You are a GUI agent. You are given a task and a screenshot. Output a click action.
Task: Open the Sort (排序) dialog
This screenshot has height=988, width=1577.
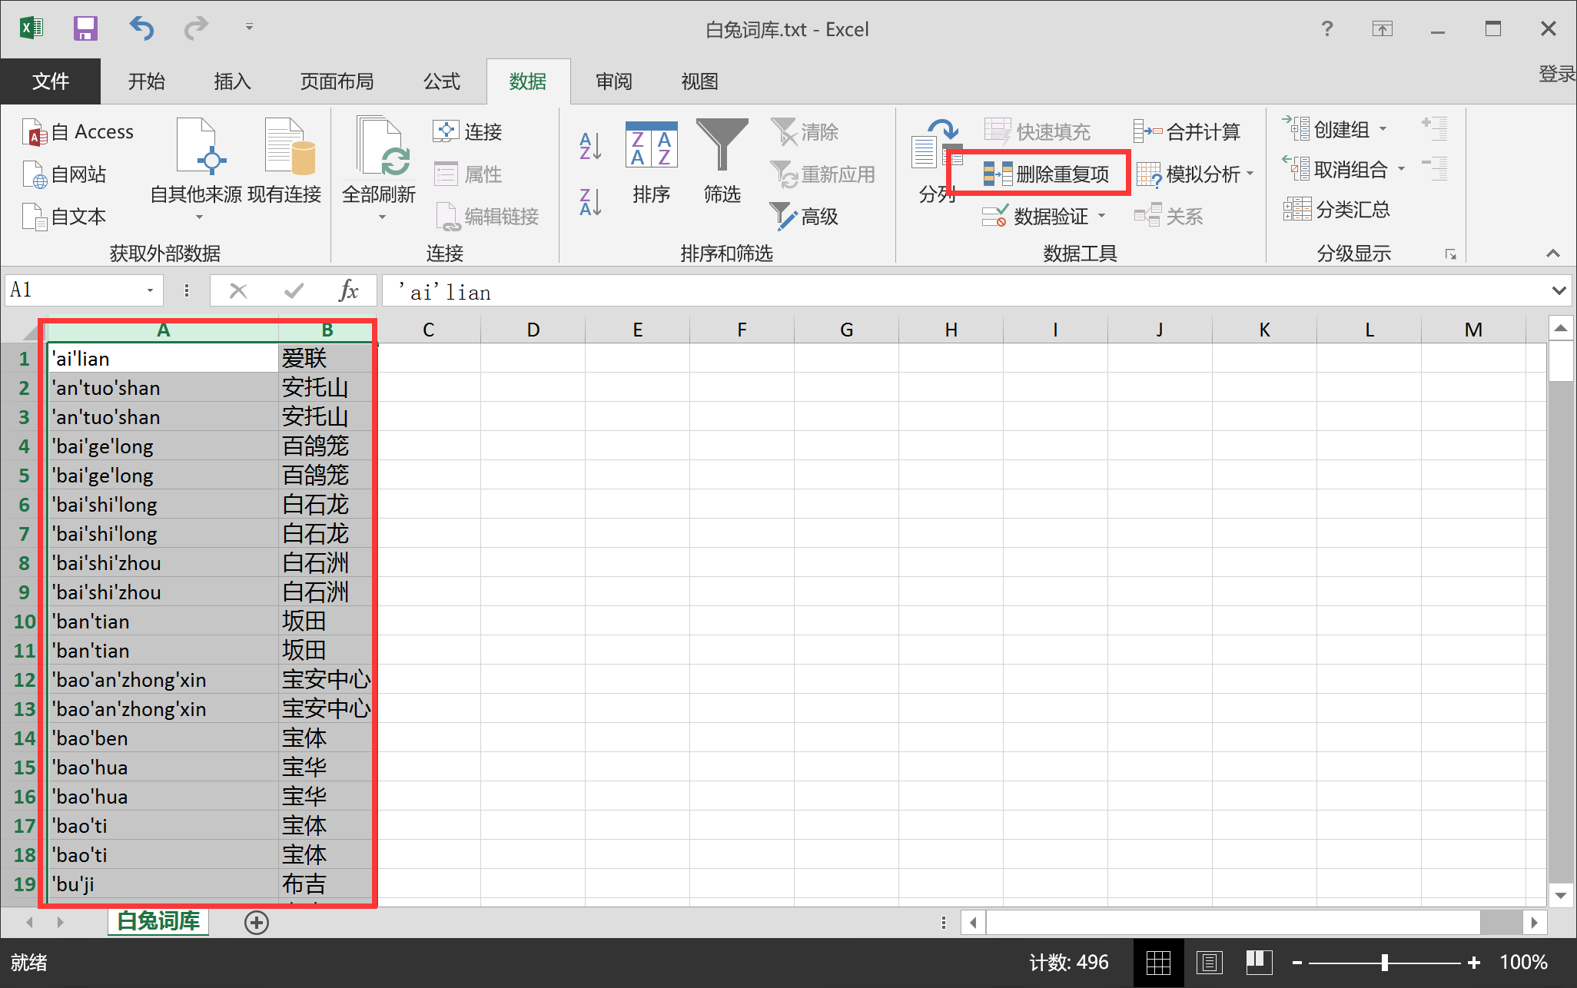[x=651, y=163]
